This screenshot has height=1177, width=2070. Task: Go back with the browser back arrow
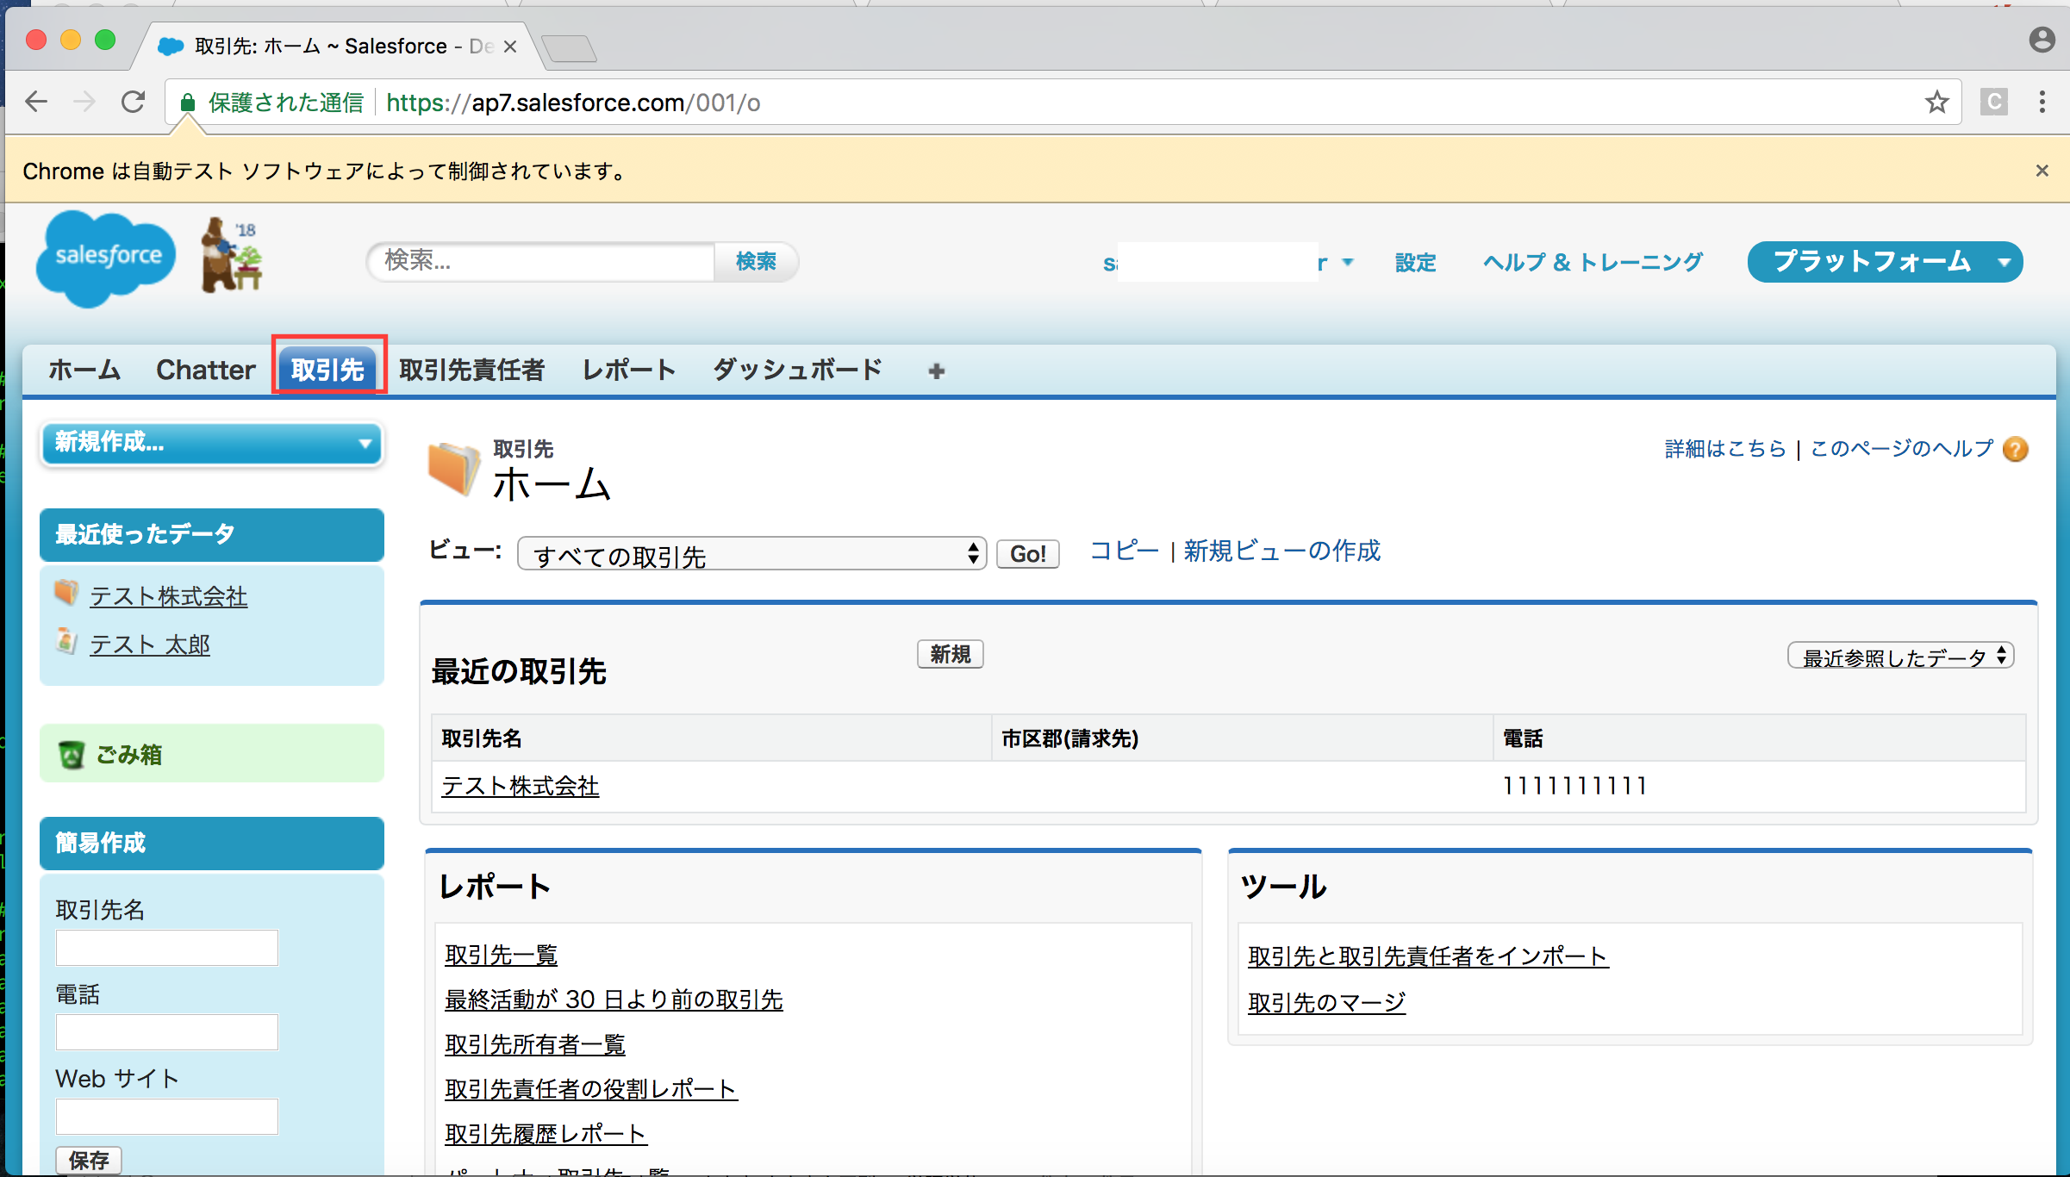pos(36,102)
